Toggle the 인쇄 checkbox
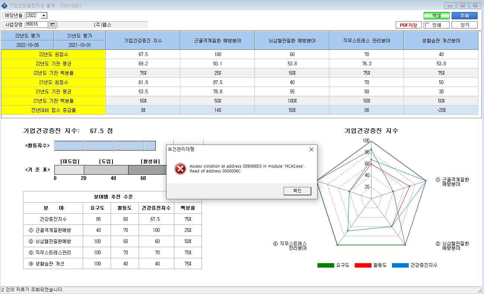484x294 pixels. coord(427,25)
